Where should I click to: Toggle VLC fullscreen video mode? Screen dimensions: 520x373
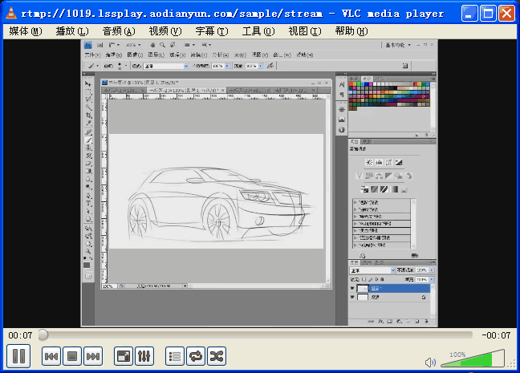(x=123, y=356)
